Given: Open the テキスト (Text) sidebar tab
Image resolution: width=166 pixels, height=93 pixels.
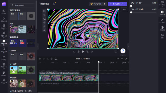Looking at the screenshot, I should [4, 58].
